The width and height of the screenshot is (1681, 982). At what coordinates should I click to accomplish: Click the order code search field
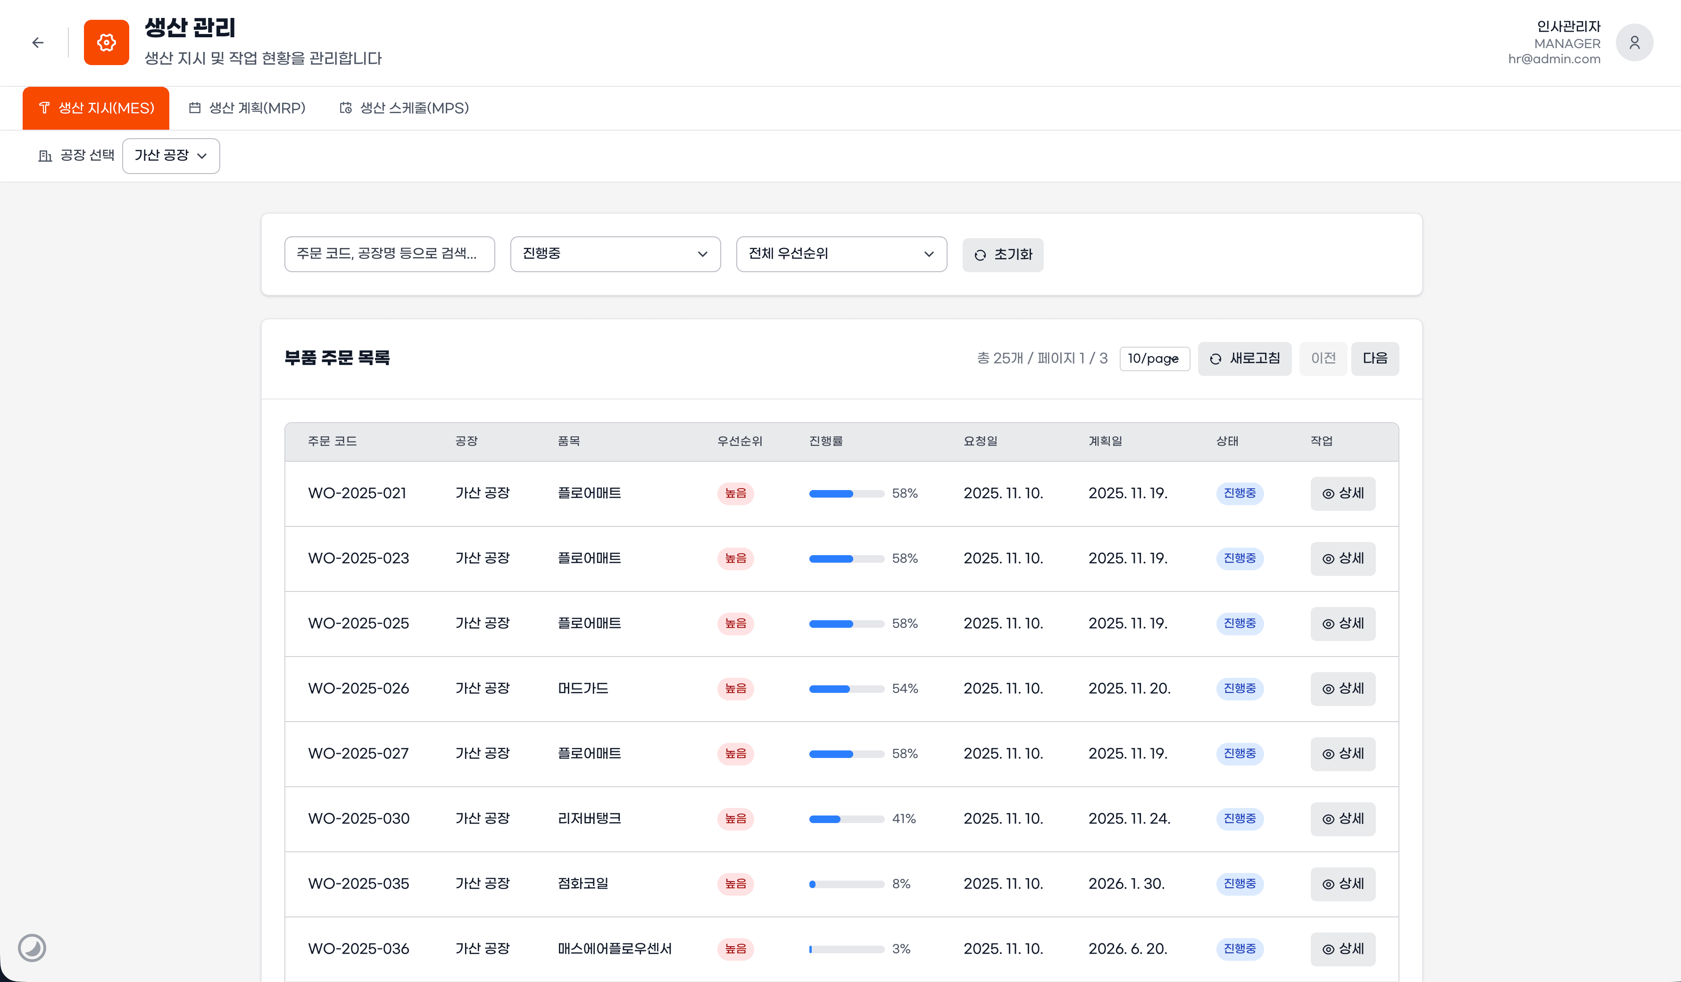point(389,253)
